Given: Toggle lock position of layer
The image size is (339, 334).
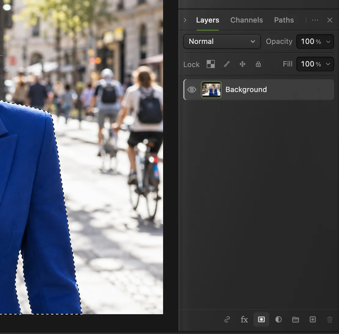Looking at the screenshot, I should (242, 64).
